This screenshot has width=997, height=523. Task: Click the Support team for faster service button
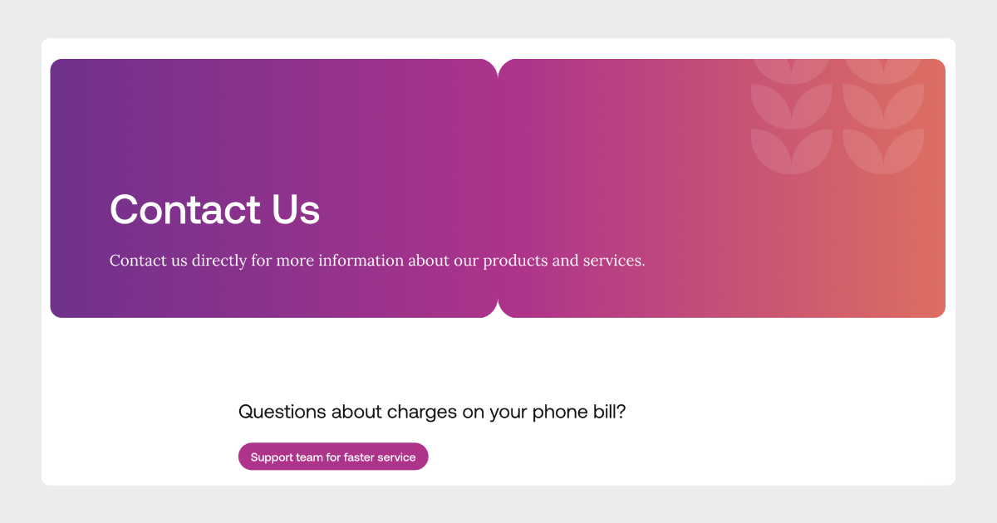coord(333,457)
